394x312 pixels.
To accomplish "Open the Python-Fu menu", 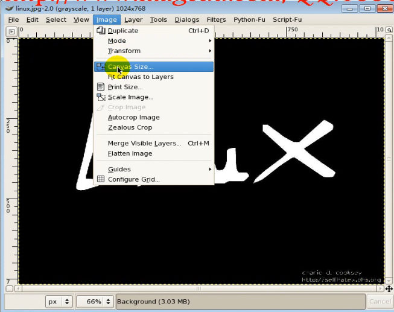I will tap(249, 19).
